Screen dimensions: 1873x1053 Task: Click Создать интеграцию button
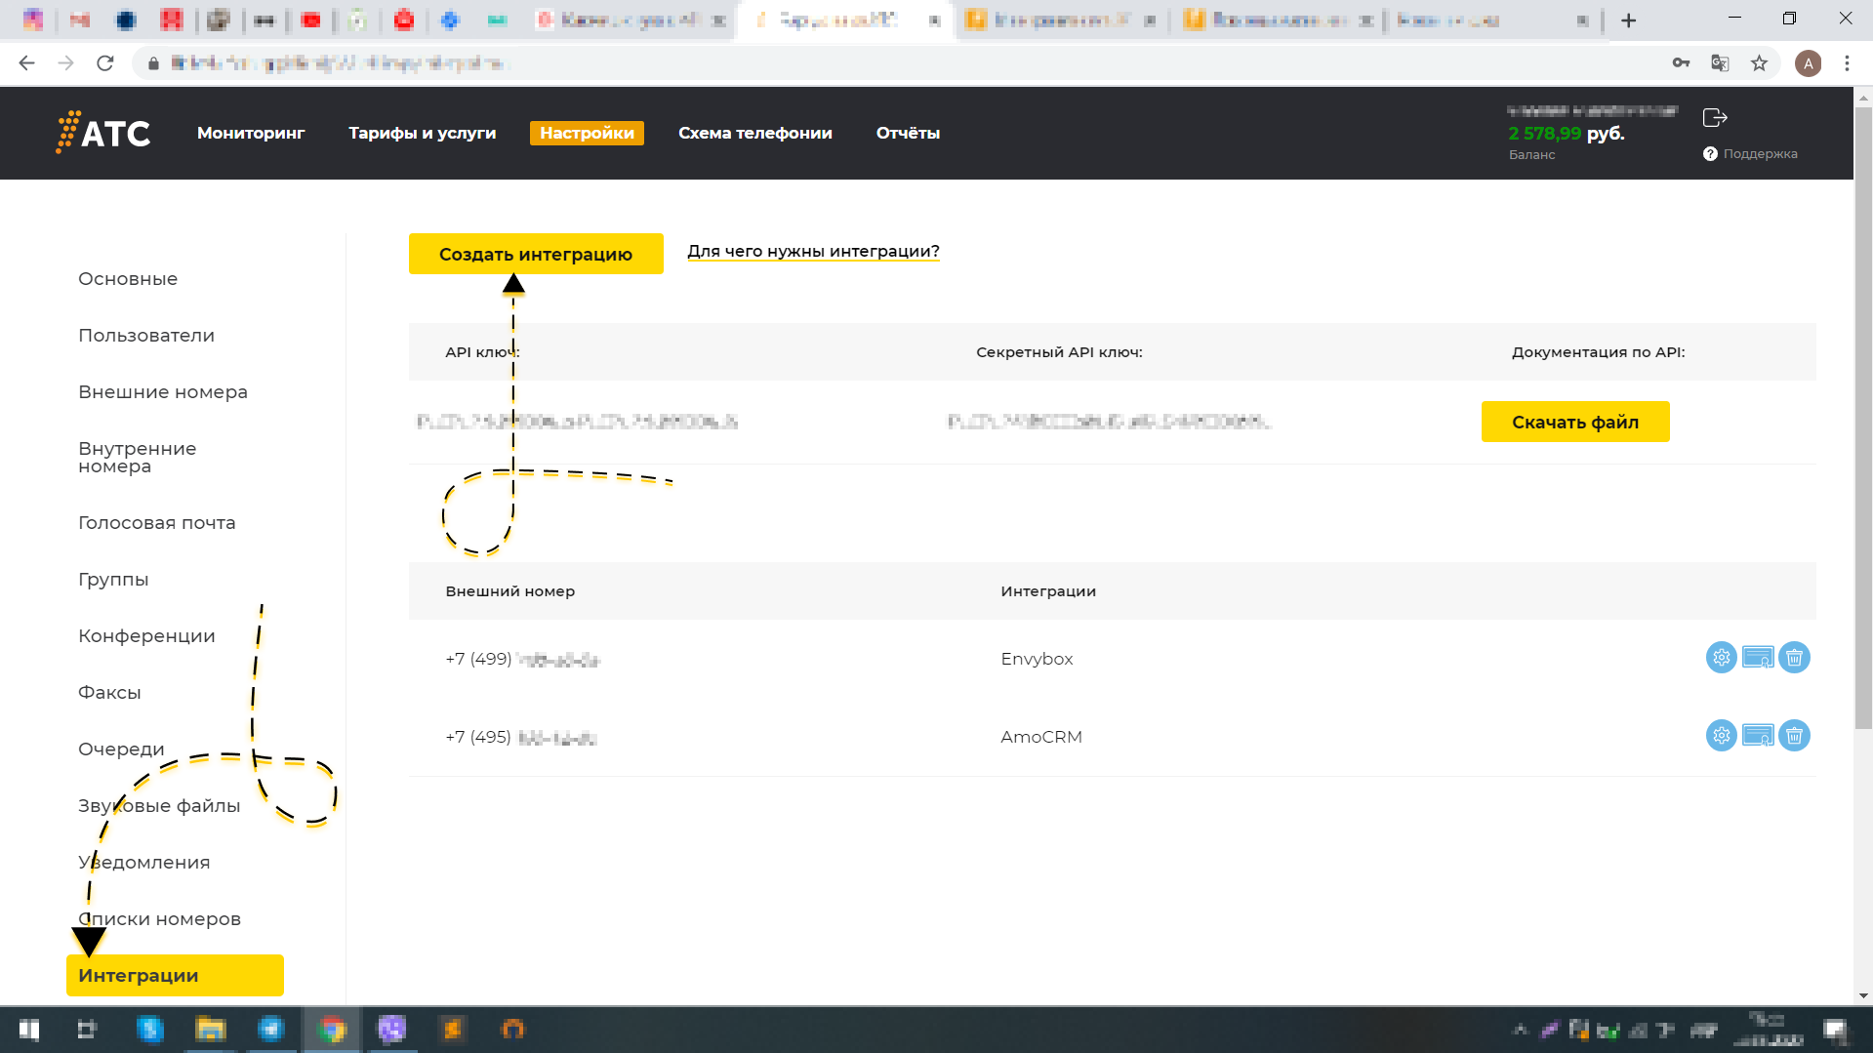click(536, 254)
